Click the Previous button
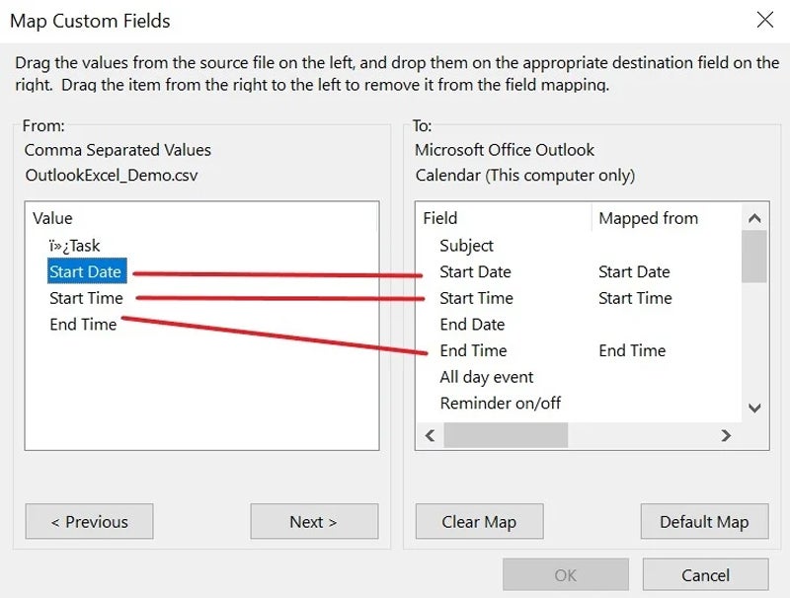790x598 pixels. click(89, 521)
